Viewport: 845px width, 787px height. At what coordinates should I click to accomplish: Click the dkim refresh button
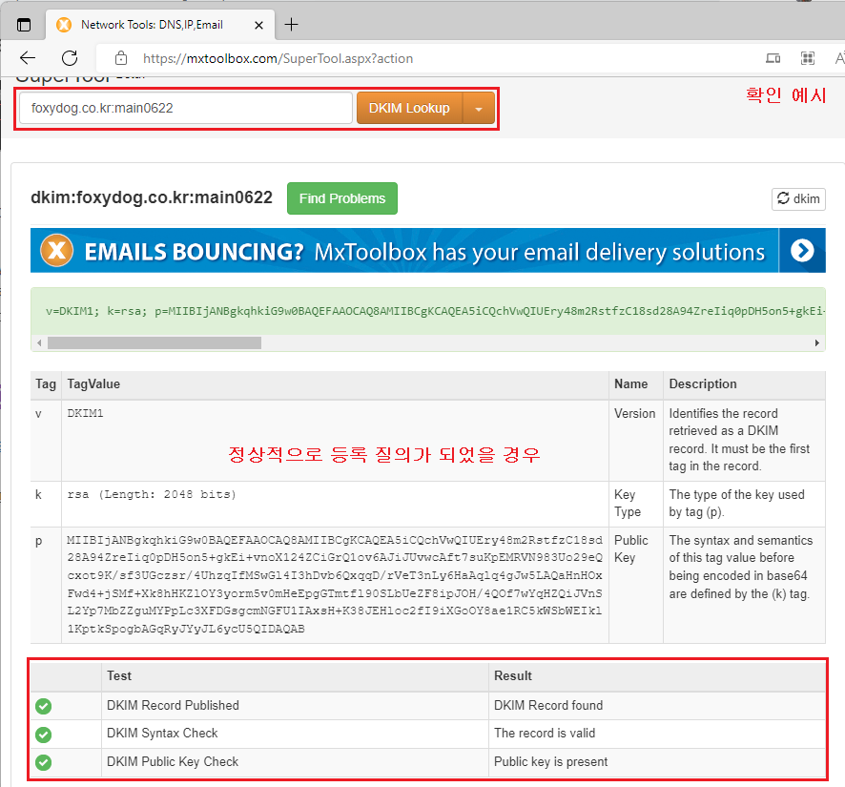(x=798, y=199)
